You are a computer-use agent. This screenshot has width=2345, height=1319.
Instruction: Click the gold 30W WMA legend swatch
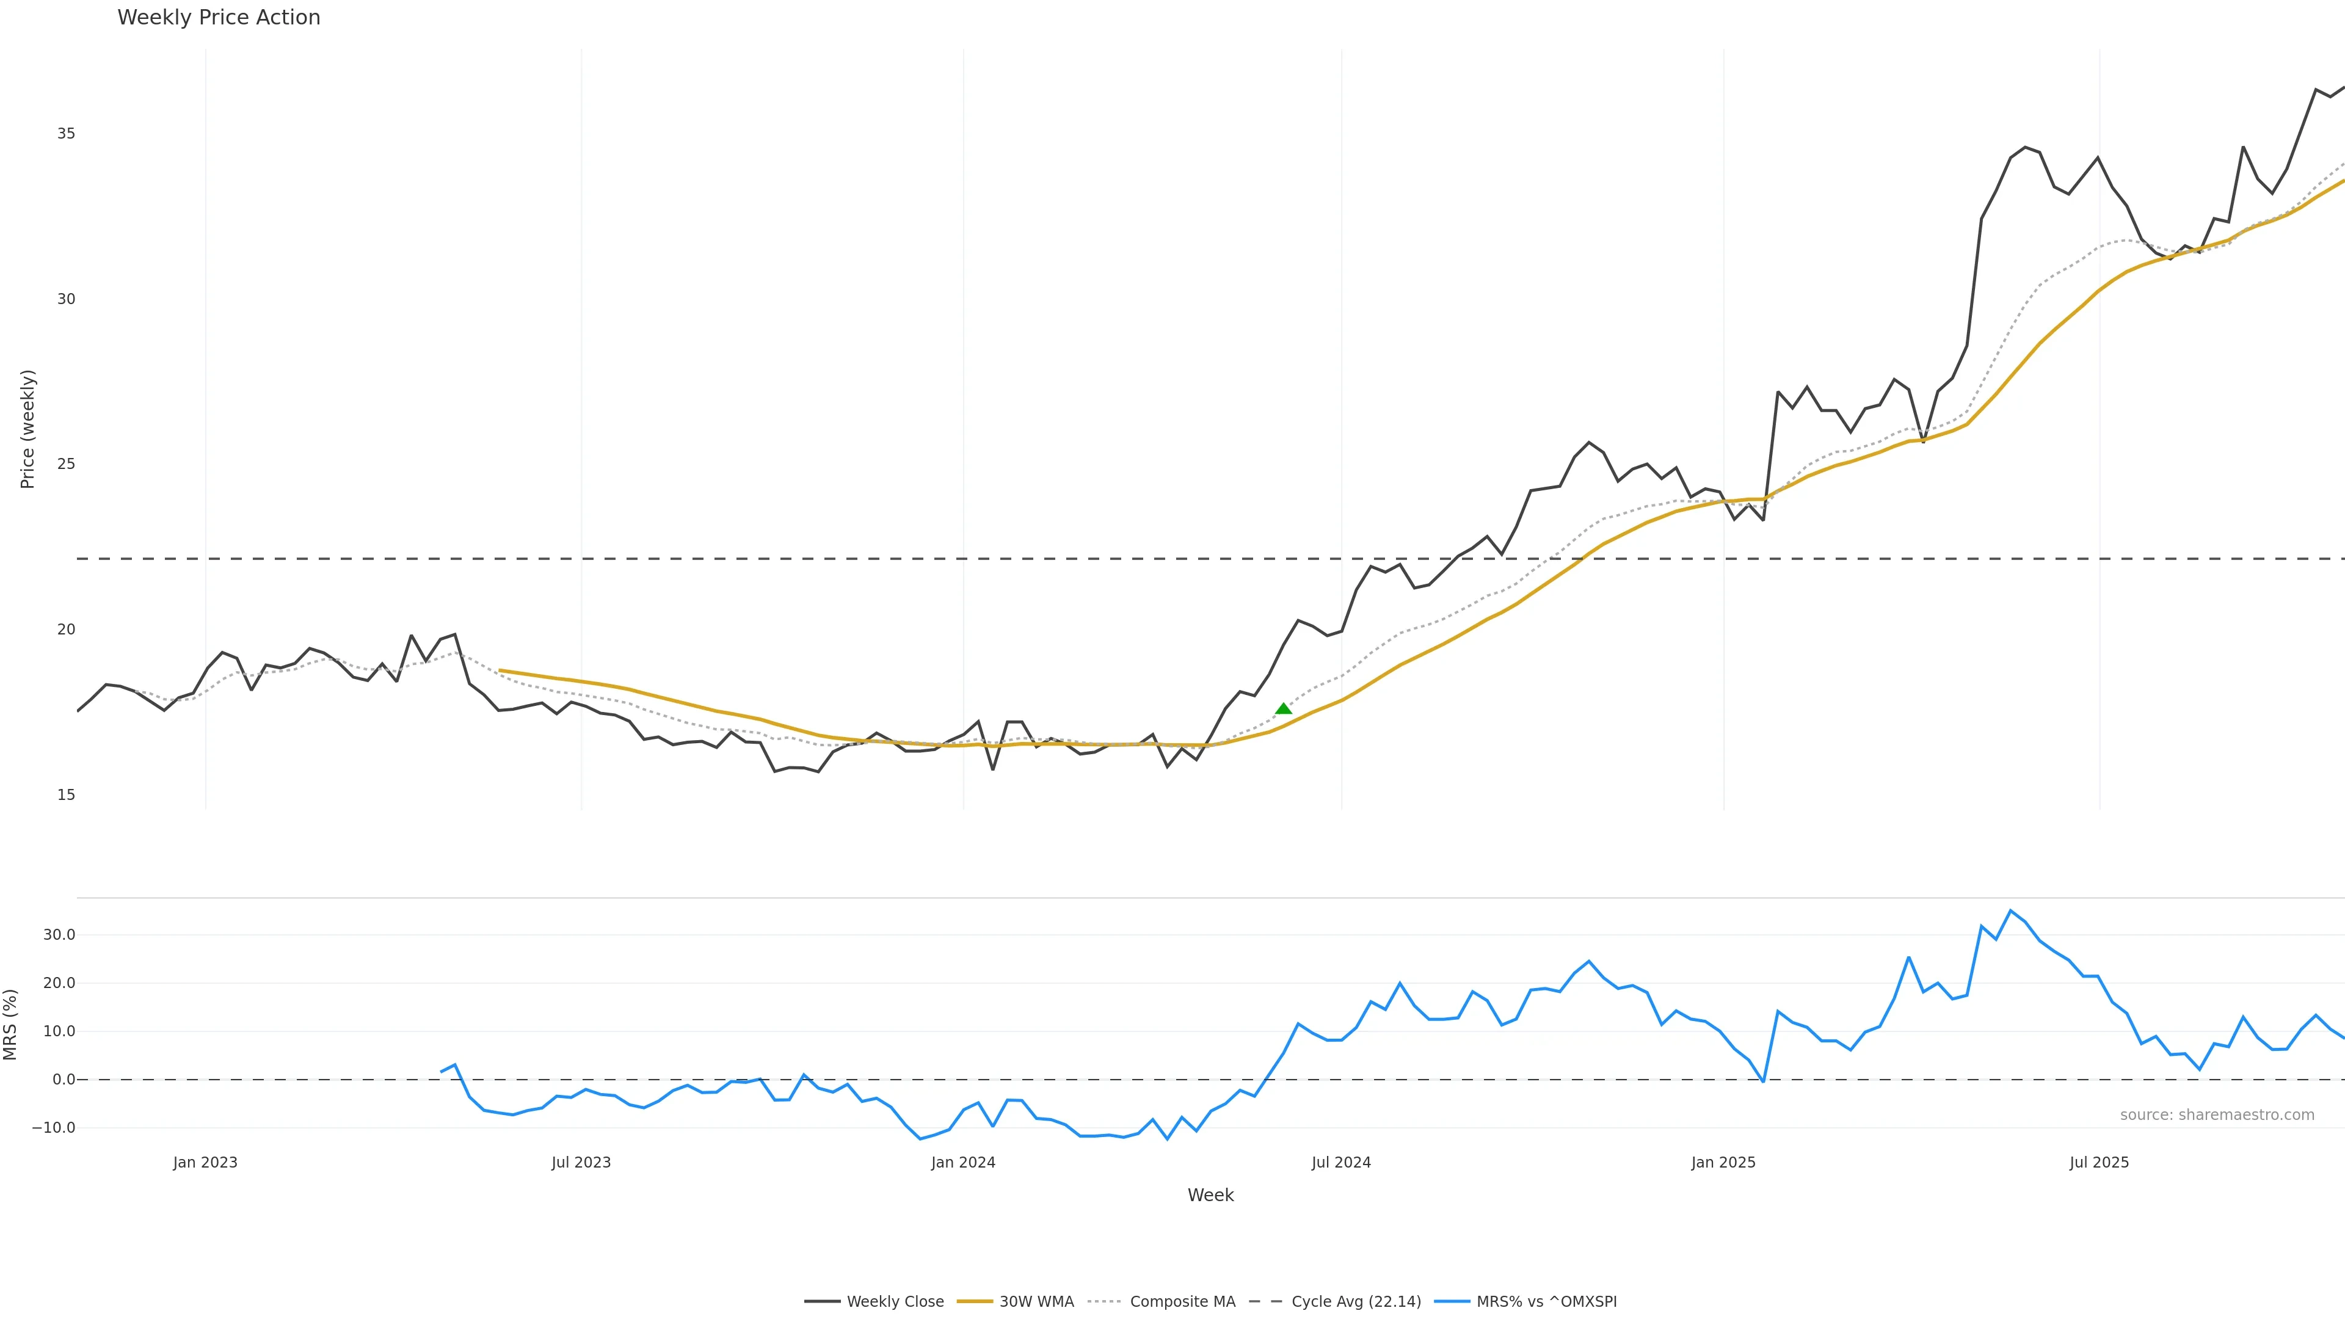pos(975,1302)
